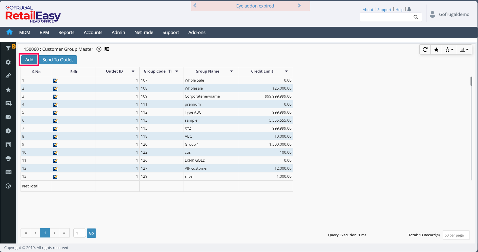The height and width of the screenshot is (252, 478).
Task: Click the search magnifier icon
Action: [x=416, y=17]
